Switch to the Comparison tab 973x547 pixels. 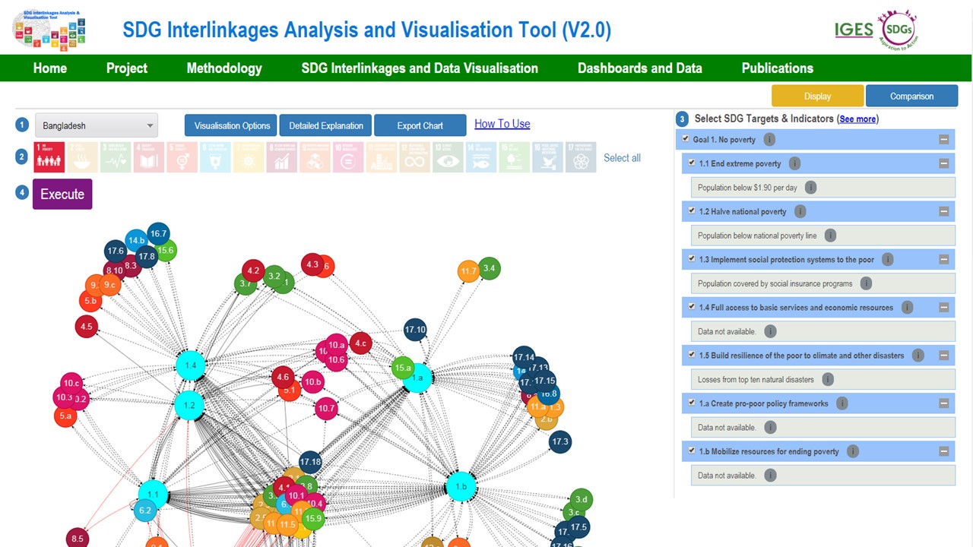point(911,96)
